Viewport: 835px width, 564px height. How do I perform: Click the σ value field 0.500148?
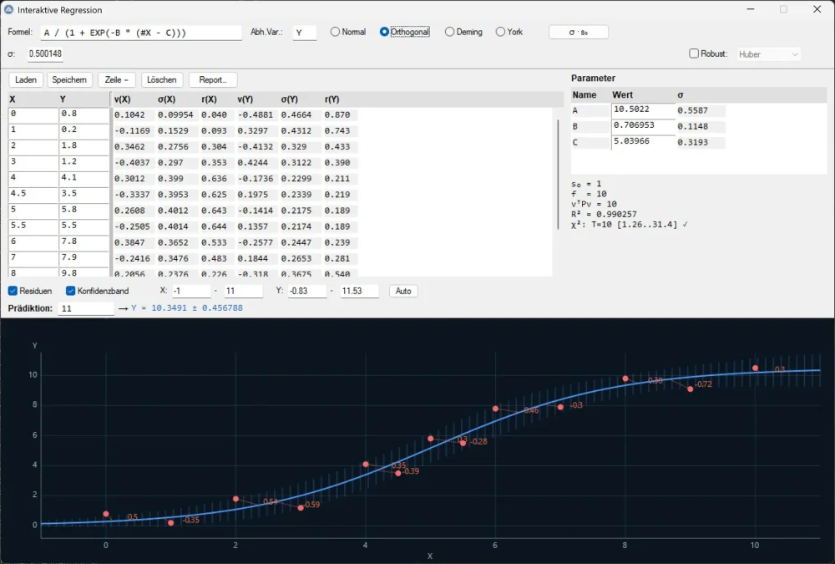pos(45,53)
